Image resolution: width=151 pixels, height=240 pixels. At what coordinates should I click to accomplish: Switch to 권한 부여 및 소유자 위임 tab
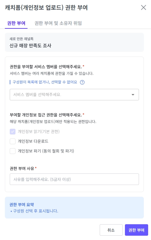(58, 23)
